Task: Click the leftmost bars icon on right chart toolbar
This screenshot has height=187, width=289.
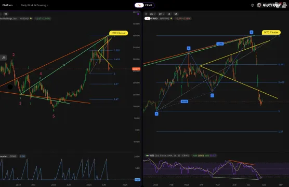Action: tap(146, 14)
